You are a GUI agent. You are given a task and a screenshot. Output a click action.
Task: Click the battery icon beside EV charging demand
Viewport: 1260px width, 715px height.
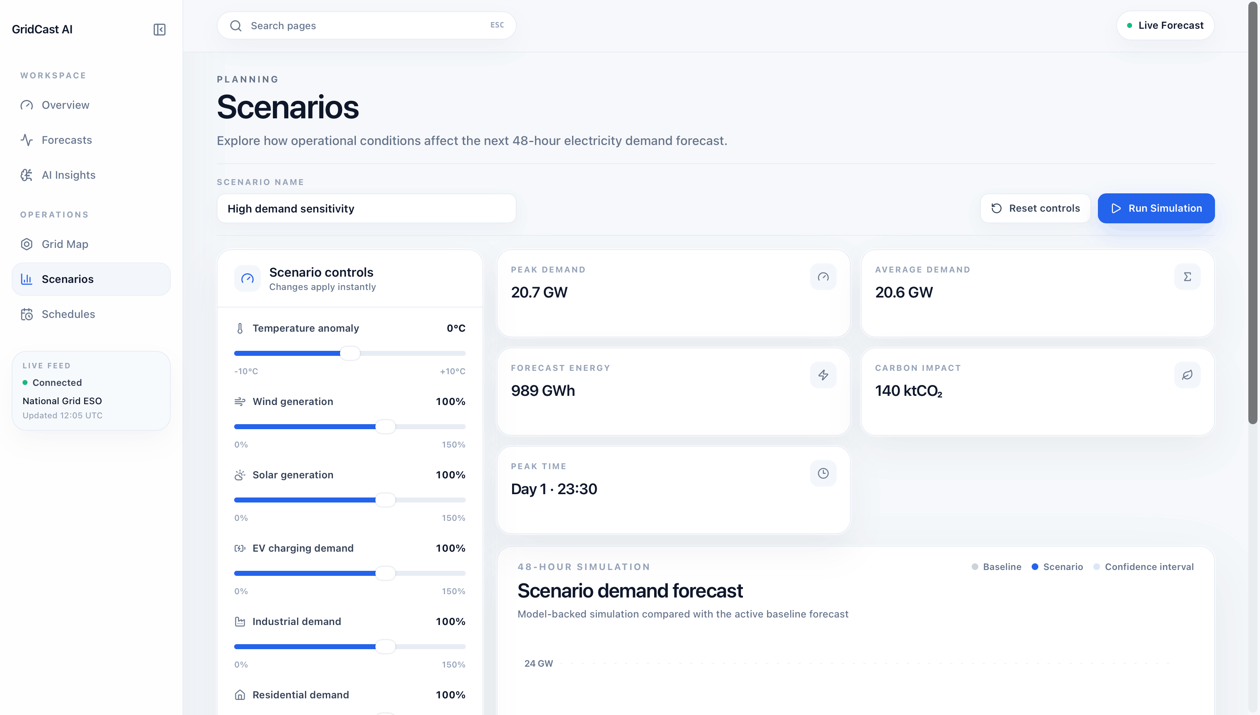pyautogui.click(x=240, y=548)
